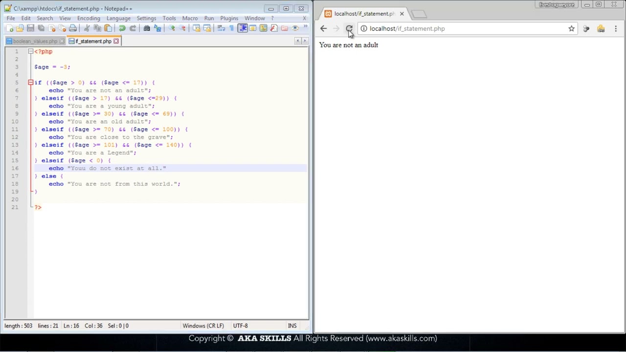This screenshot has width=626, height=352.
Task: Click the INS insert mode status indicator
Action: (x=292, y=326)
